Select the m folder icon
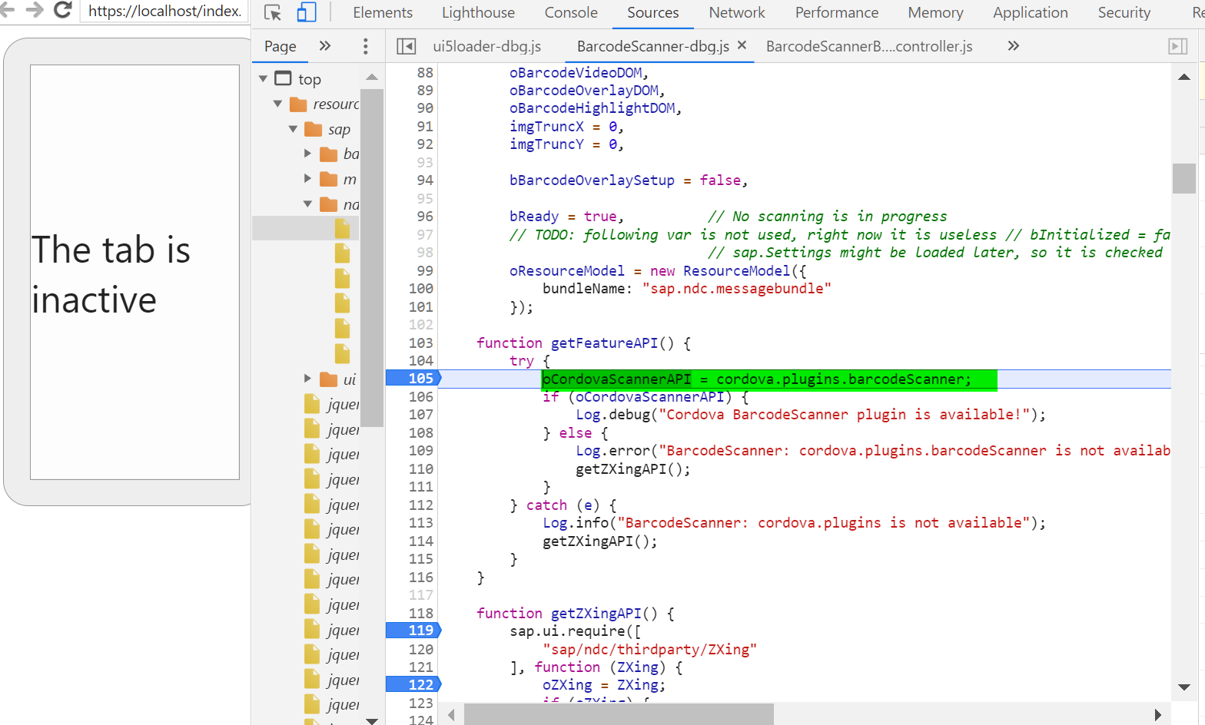The height and width of the screenshot is (725, 1205). point(329,179)
